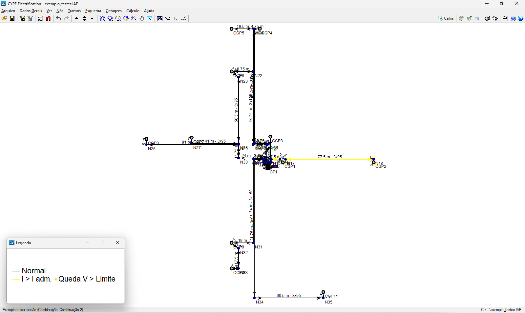Click the open file folder icon
This screenshot has width=525, height=313.
pyautogui.click(x=4, y=18)
